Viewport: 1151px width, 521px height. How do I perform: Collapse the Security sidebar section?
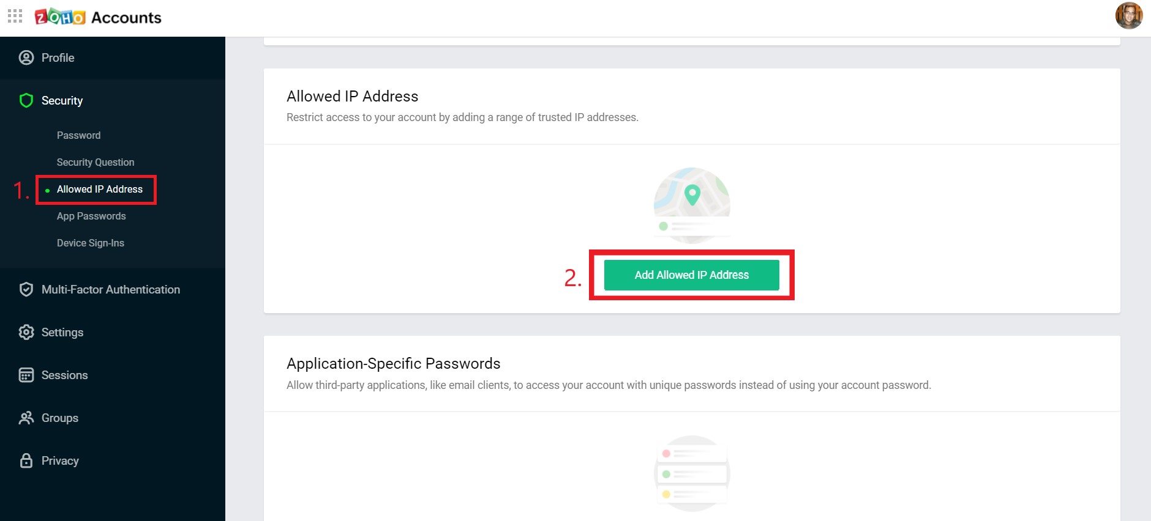62,100
